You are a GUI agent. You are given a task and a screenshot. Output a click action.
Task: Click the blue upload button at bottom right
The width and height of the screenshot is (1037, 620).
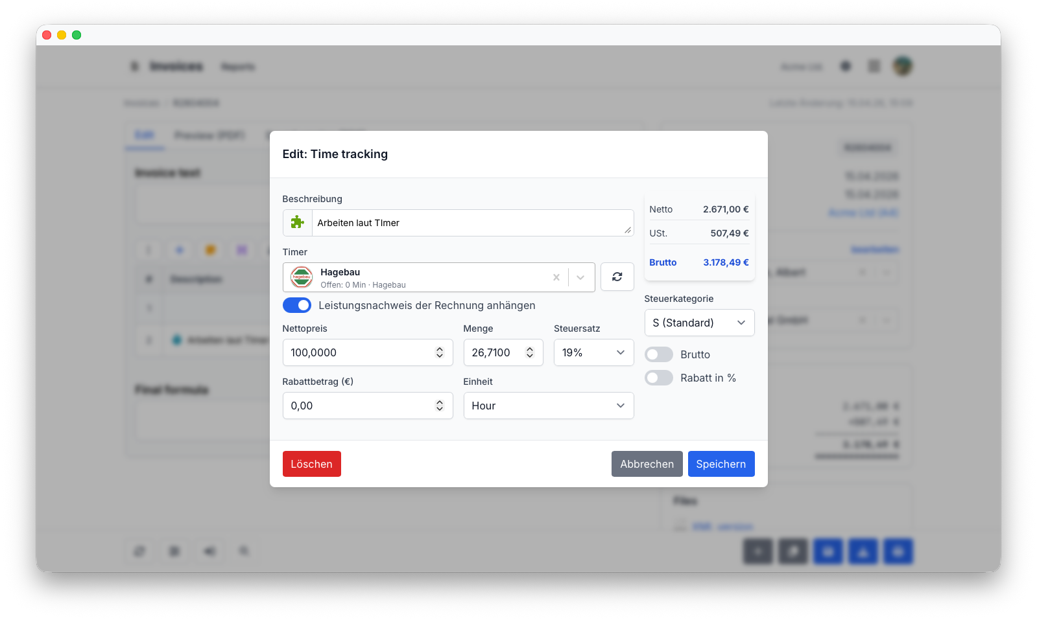863,552
